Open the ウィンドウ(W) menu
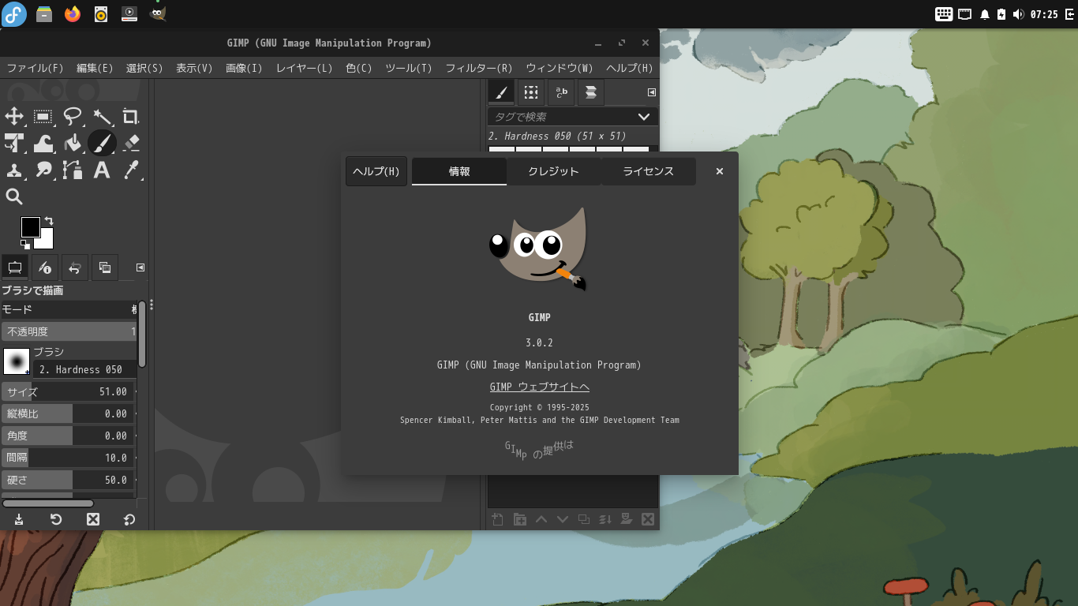 pos(560,68)
